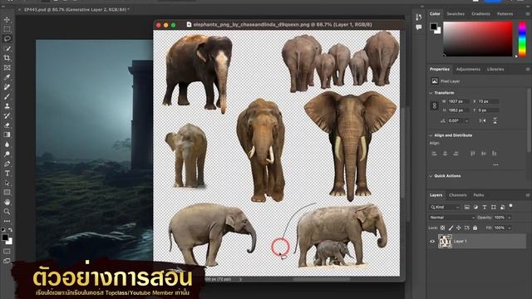Select the Move tool
Image resolution: width=532 pixels, height=299 pixels.
click(x=7, y=20)
